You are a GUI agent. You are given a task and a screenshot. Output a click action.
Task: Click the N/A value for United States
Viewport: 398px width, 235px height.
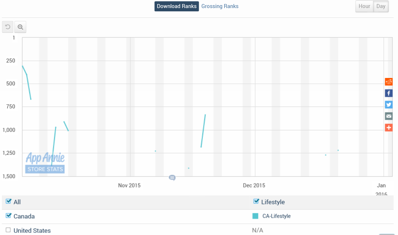point(257,230)
